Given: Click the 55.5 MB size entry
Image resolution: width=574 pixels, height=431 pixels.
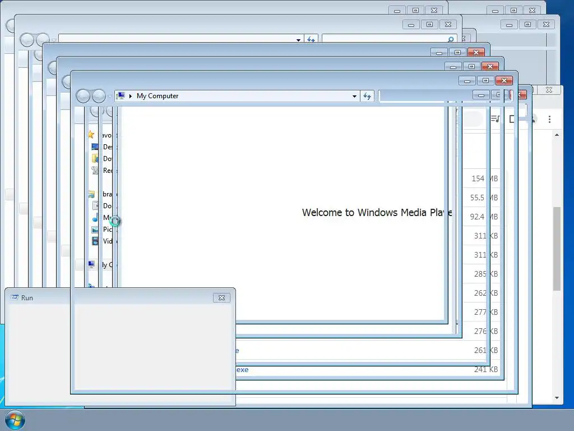Looking at the screenshot, I should click(484, 198).
